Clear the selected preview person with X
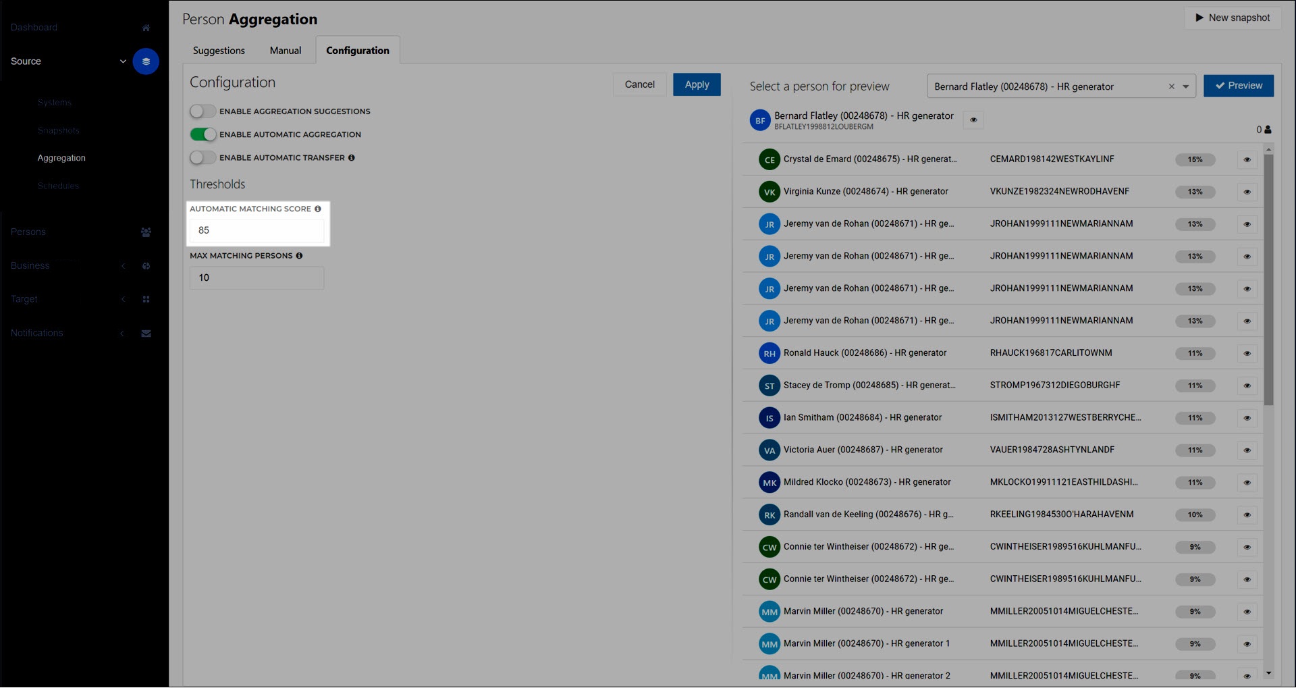The width and height of the screenshot is (1296, 688). tap(1172, 86)
